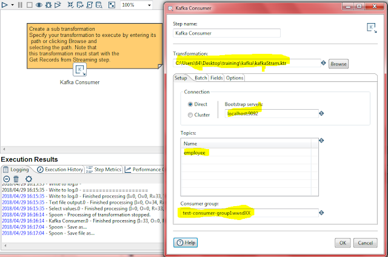Switch to the Batch tab
Viewport: 388px width, 257px height.
pyautogui.click(x=201, y=78)
